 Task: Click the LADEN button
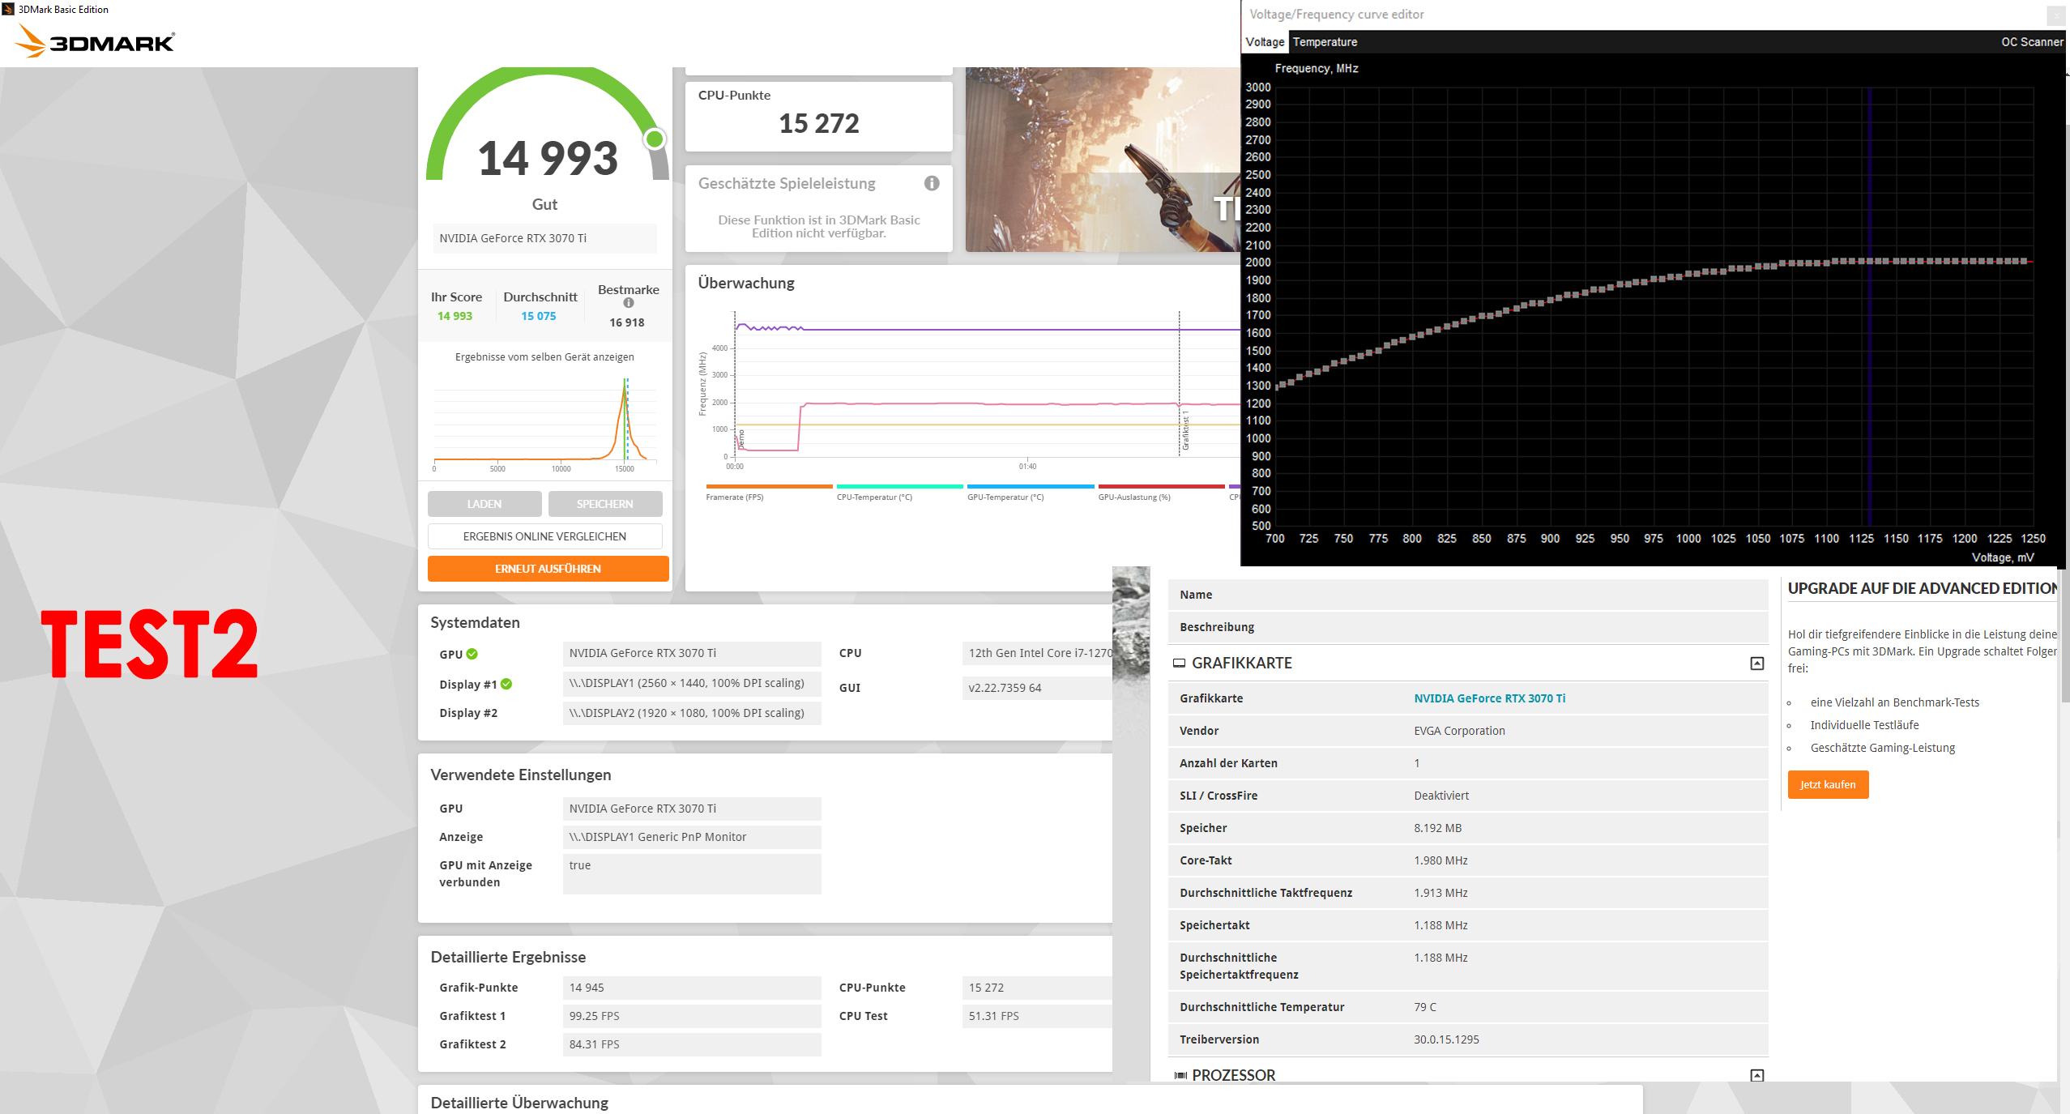pos(484,504)
